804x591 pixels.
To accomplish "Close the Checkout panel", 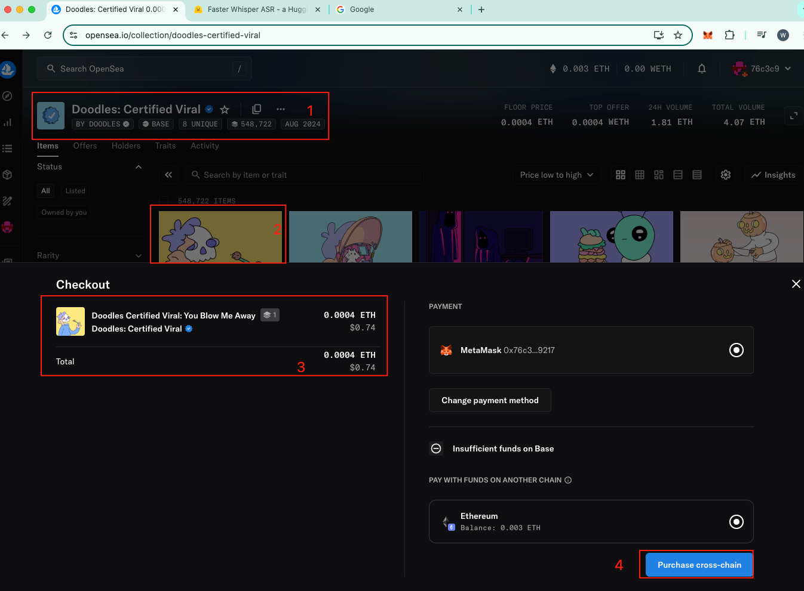I will pyautogui.click(x=796, y=284).
